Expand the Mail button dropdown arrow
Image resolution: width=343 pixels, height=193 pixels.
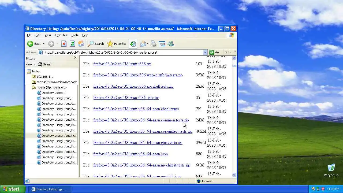(148, 44)
